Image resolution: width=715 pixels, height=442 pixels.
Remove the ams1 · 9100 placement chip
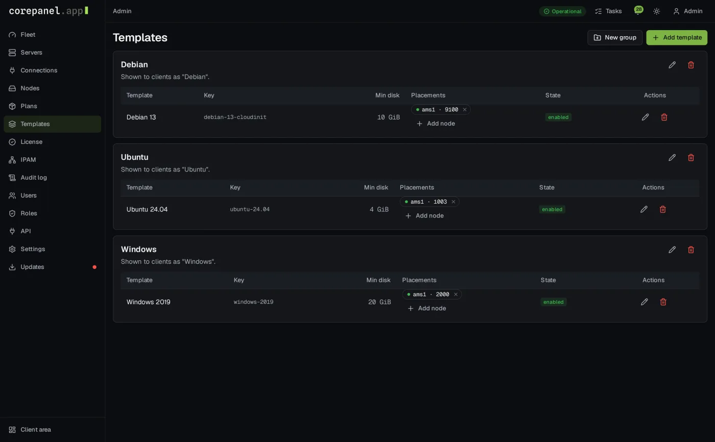[465, 110]
